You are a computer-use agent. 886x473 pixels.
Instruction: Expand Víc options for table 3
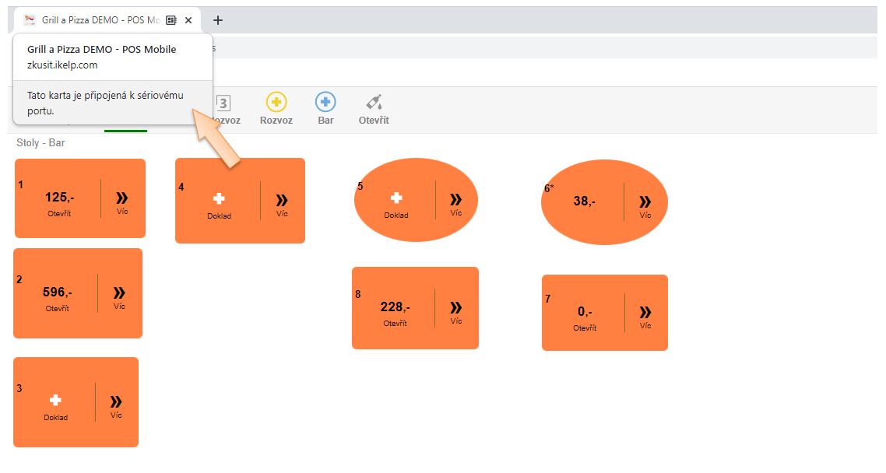(116, 405)
